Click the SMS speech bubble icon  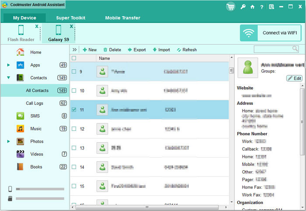(x=20, y=116)
